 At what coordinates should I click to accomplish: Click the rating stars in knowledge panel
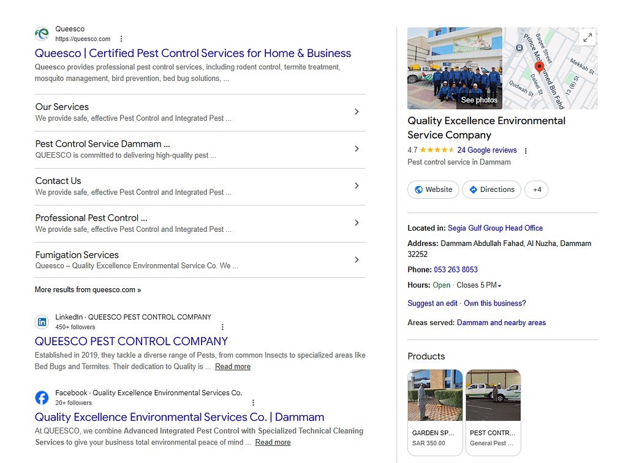tap(437, 150)
